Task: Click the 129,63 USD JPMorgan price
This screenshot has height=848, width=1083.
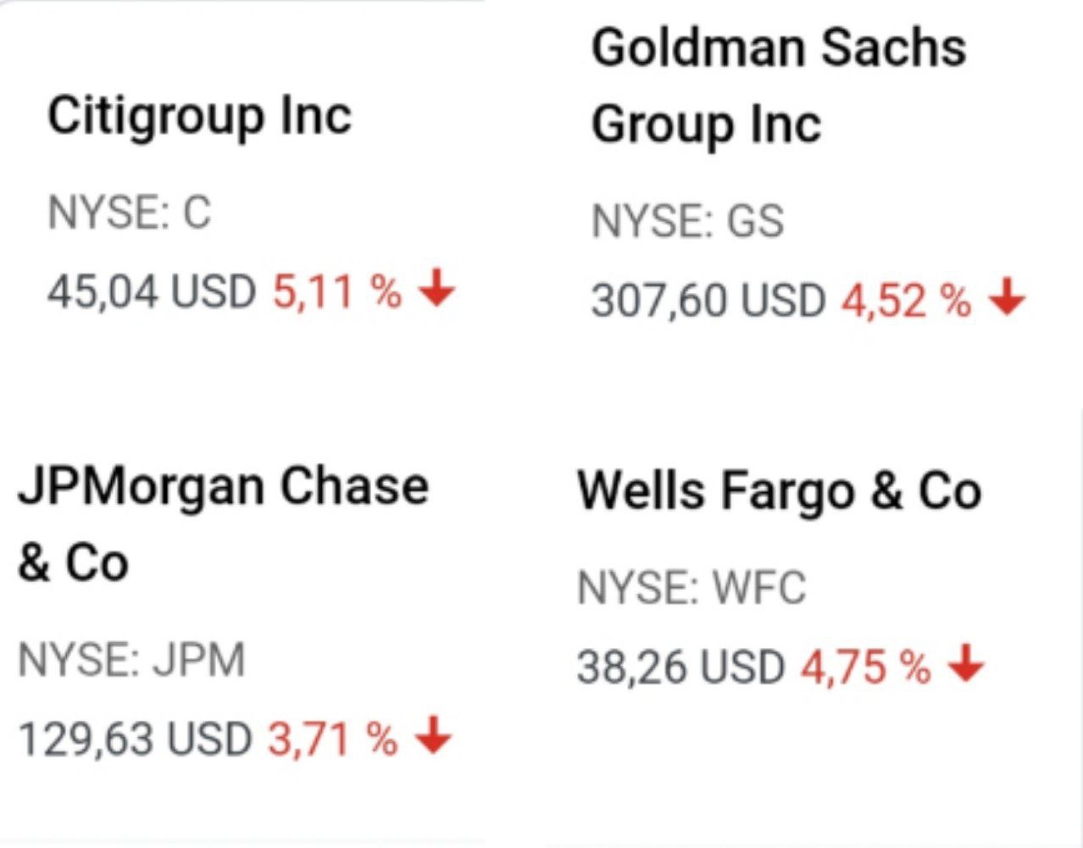Action: coord(135,739)
